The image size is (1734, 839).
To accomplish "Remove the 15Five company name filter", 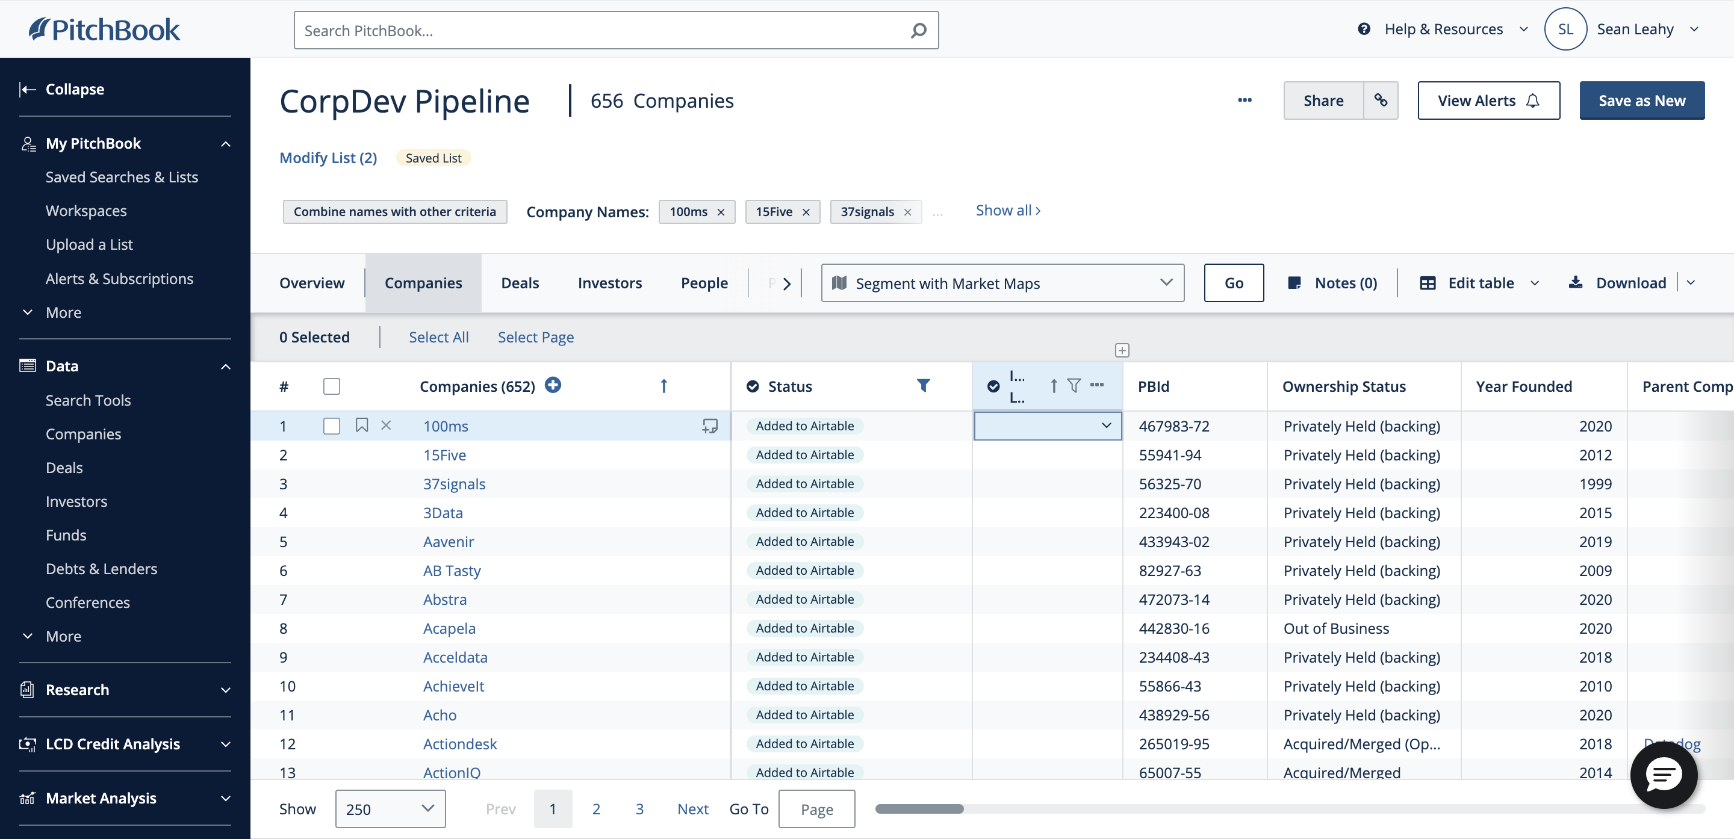I will tap(806, 212).
